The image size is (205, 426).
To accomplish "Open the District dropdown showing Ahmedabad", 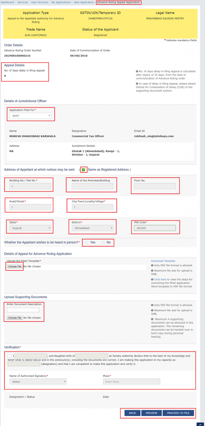I will (92, 228).
